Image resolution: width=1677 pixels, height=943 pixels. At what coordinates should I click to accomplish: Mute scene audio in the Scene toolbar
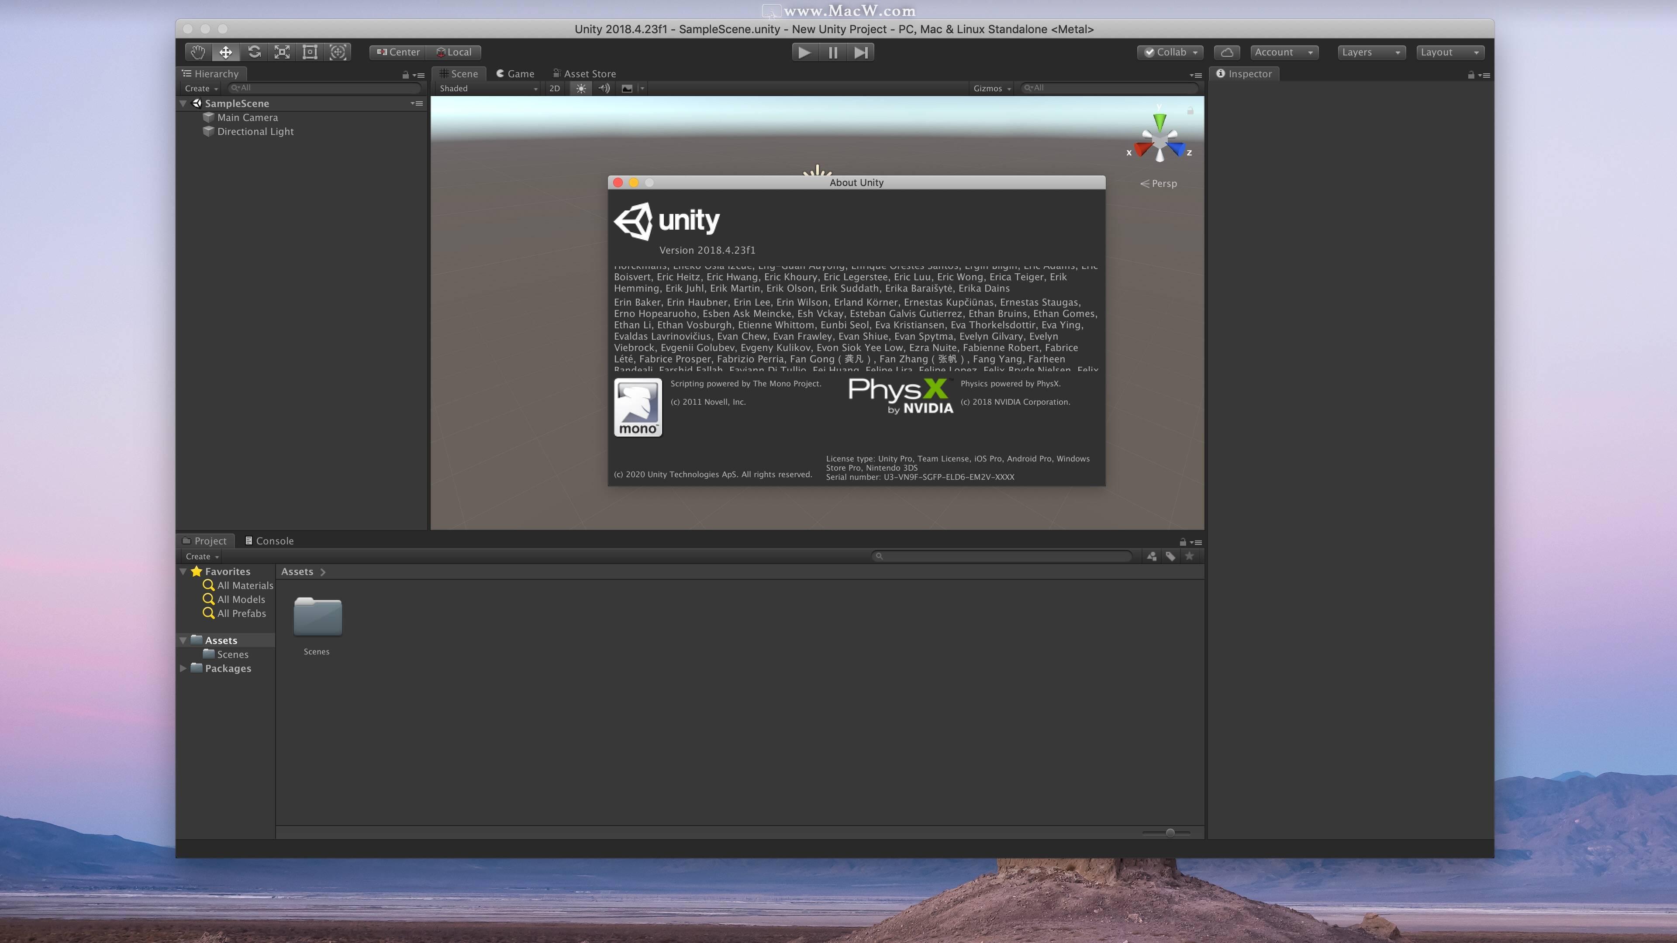tap(604, 89)
